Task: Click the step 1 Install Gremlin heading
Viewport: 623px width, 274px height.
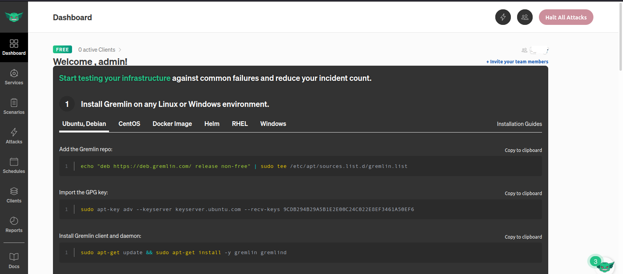Action: [175, 104]
